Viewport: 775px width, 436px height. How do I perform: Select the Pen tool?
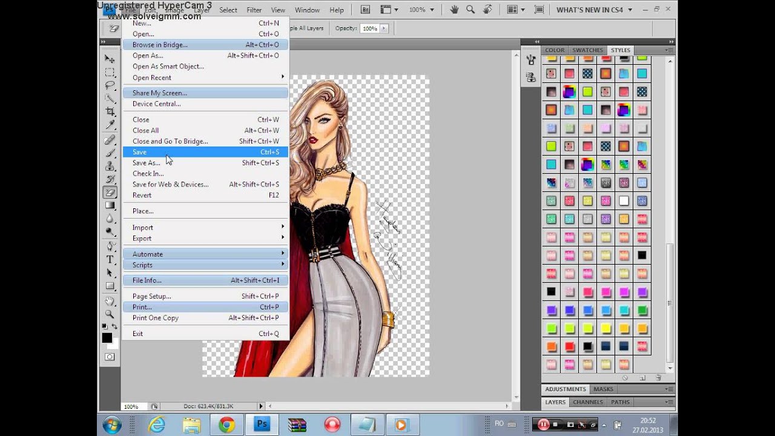pos(110,246)
